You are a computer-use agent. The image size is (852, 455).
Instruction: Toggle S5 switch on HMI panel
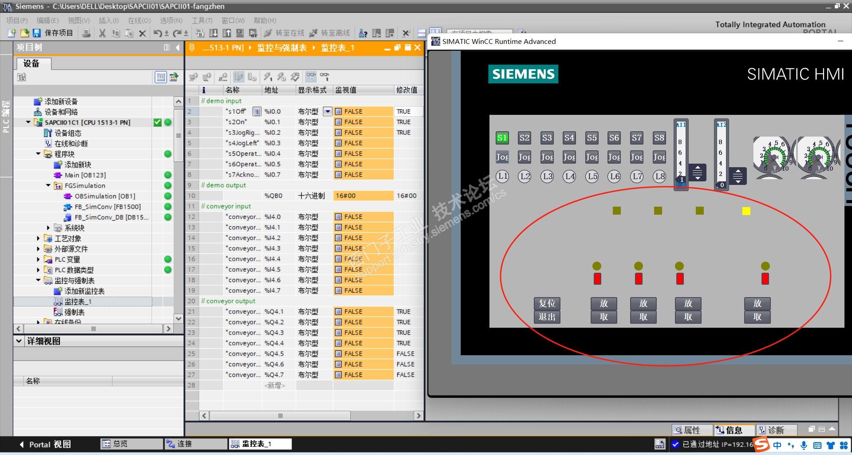pos(592,138)
